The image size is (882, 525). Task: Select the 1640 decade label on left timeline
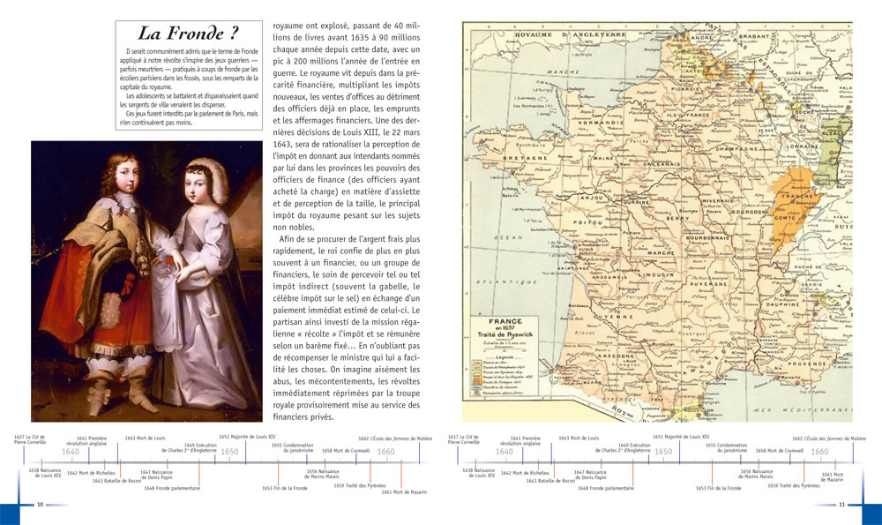point(71,452)
